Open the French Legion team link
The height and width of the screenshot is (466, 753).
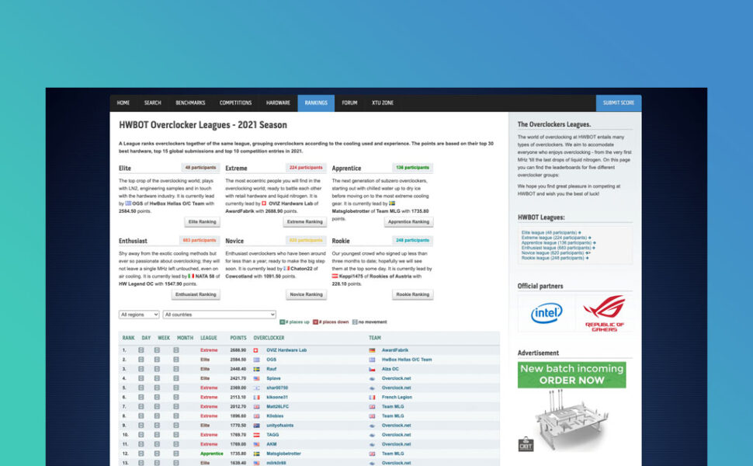click(397, 398)
